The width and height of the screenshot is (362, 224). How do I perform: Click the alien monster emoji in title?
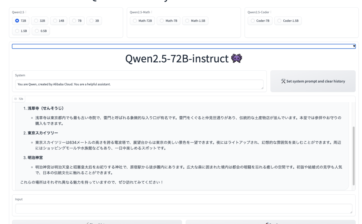[x=237, y=59]
